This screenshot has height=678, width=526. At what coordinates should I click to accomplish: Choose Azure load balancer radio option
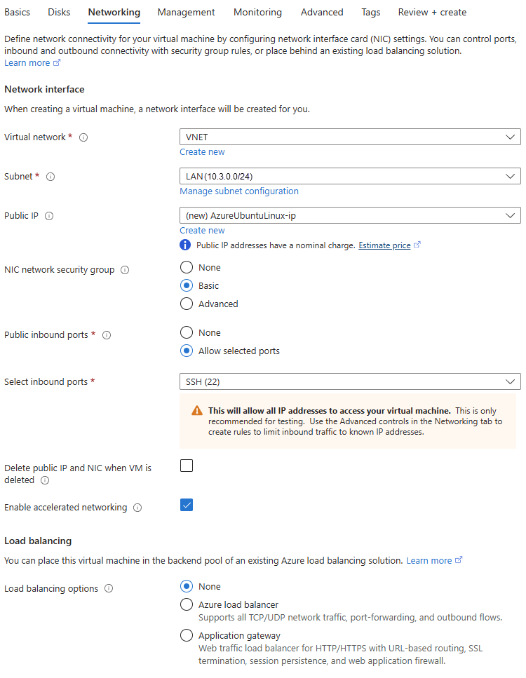(x=187, y=604)
